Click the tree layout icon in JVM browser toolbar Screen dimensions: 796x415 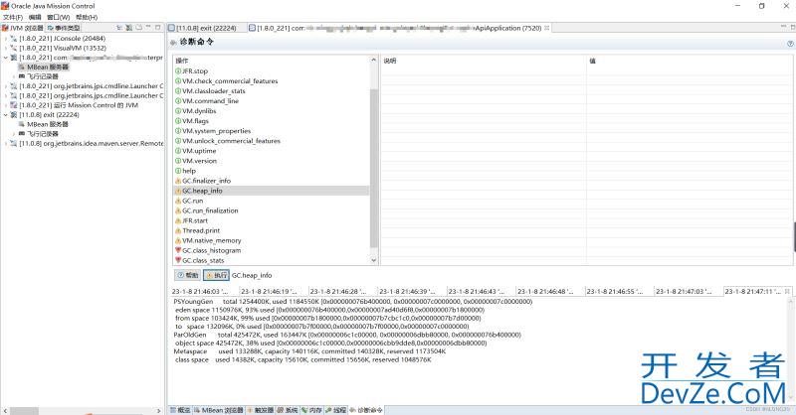coord(119,28)
